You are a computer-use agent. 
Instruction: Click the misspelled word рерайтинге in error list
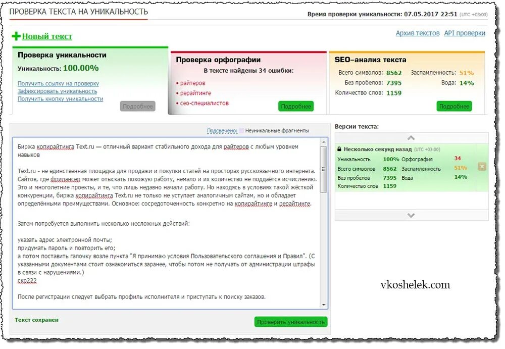click(x=195, y=93)
